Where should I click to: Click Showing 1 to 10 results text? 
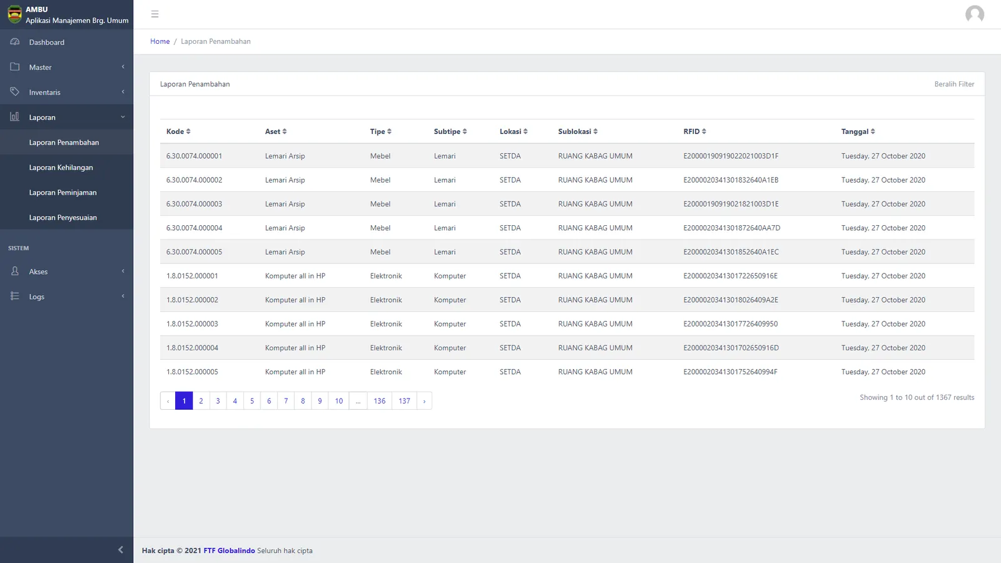coord(917,397)
